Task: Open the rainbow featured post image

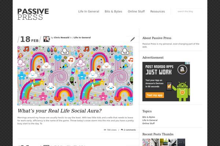Action: tap(75, 76)
